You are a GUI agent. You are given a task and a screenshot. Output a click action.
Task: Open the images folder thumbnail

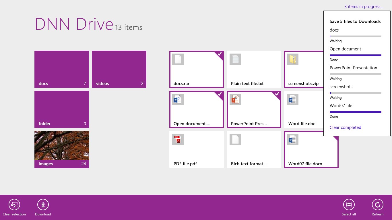[x=62, y=150]
